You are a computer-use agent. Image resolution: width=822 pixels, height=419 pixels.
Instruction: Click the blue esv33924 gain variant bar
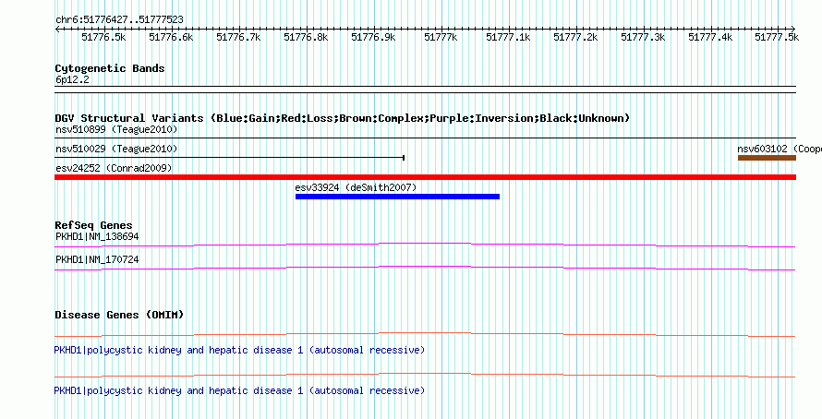(397, 197)
